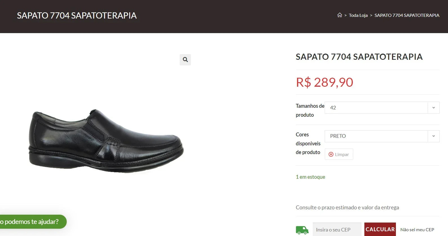This screenshot has width=448, height=236.
Task: Click the home icon in the breadcrumb
Action: [339, 15]
